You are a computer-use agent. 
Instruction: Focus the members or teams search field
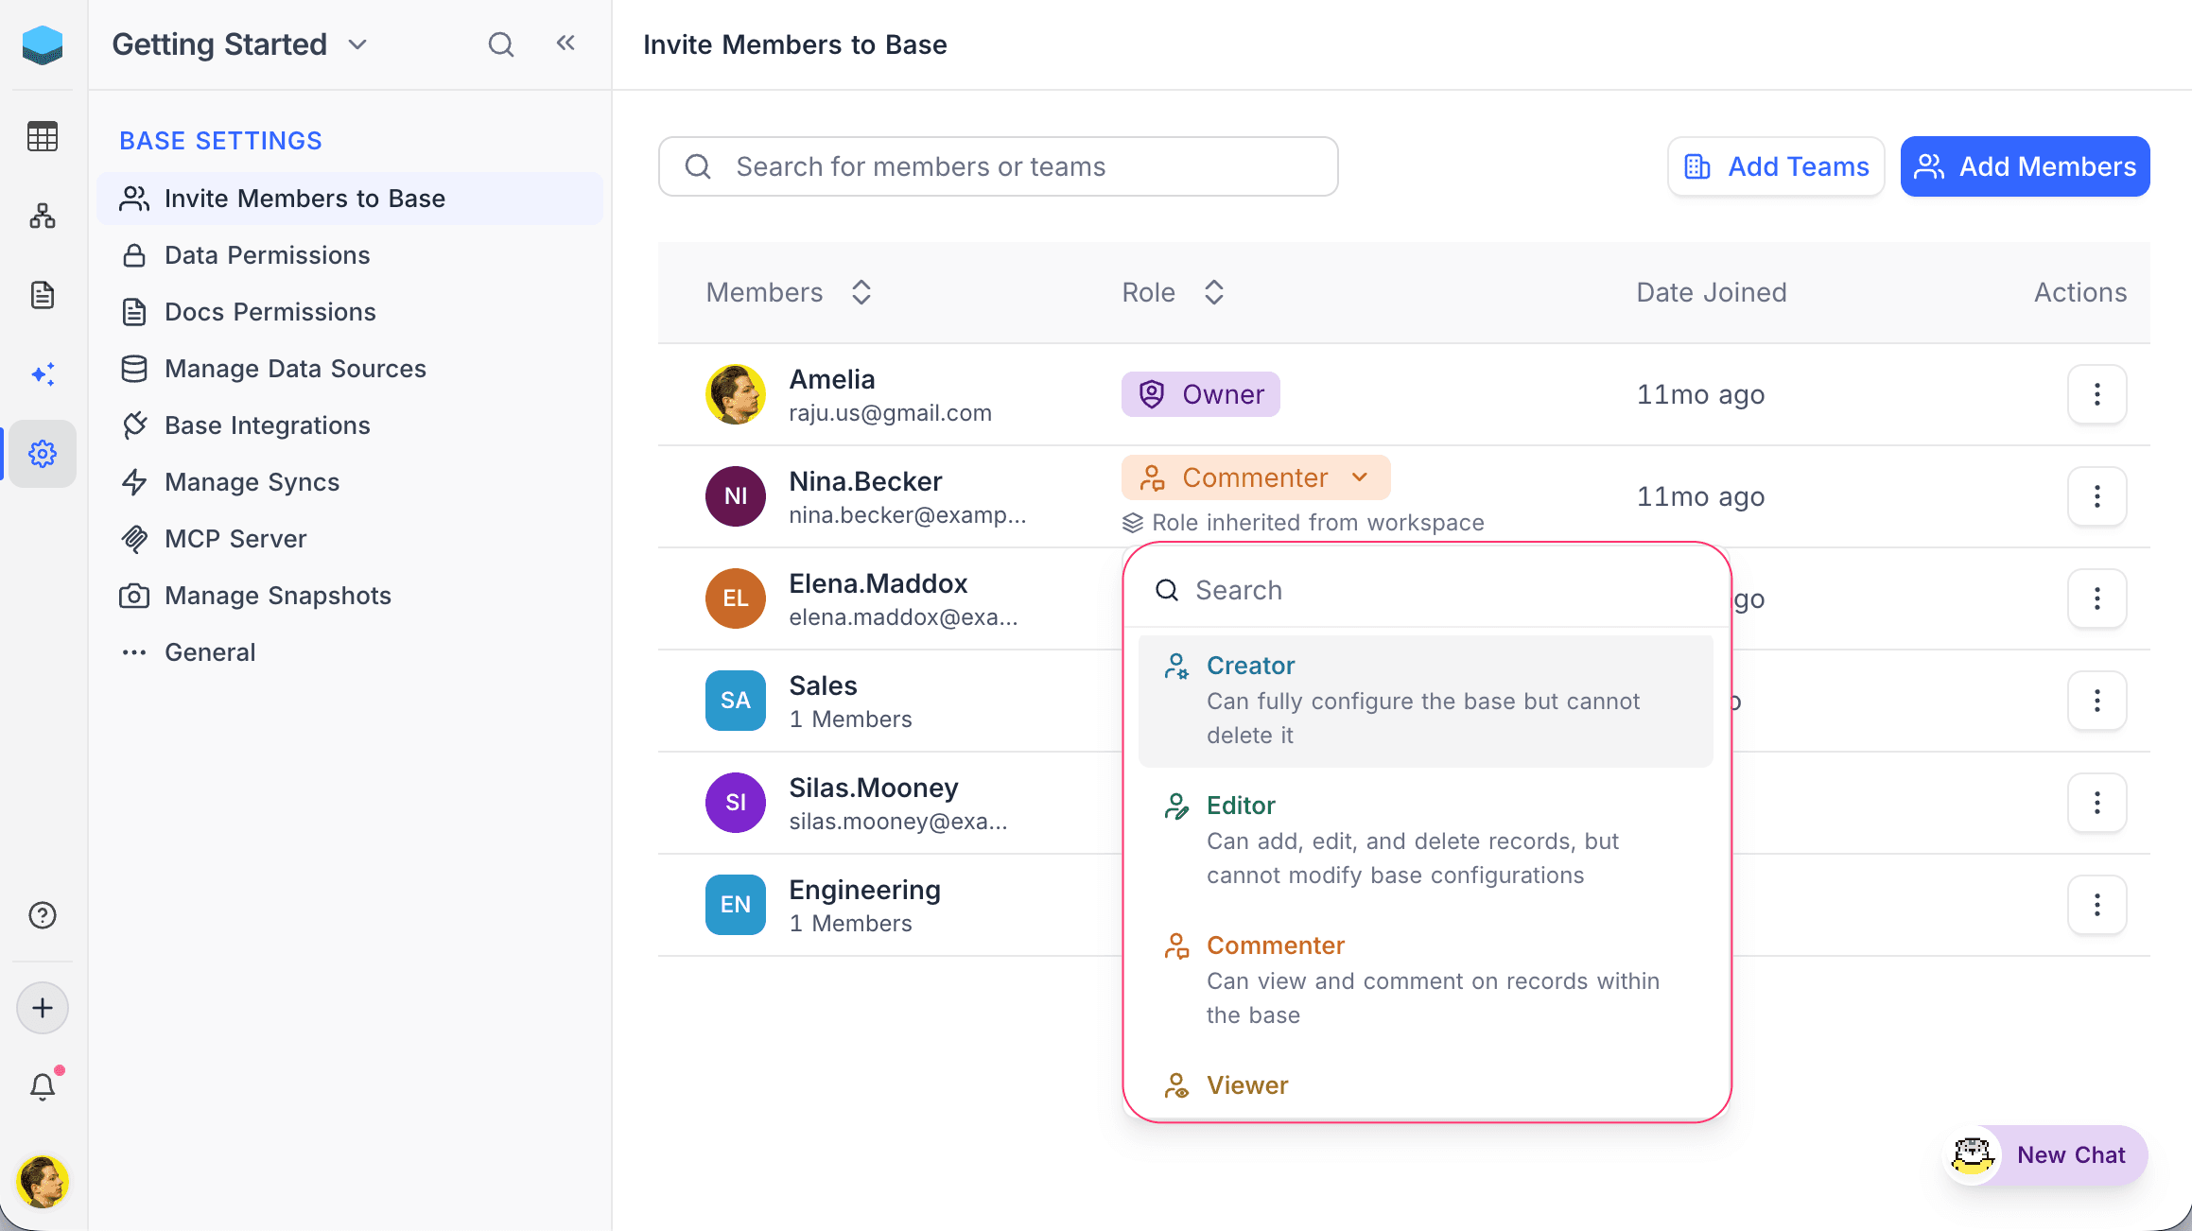point(998,166)
